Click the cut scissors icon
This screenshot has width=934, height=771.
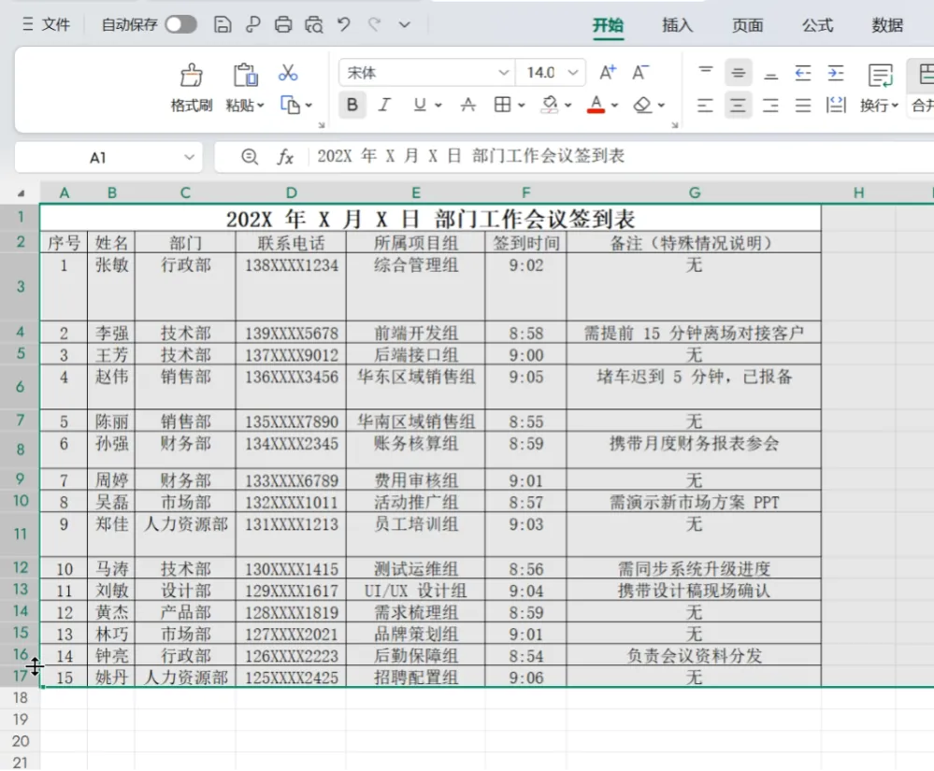(288, 73)
